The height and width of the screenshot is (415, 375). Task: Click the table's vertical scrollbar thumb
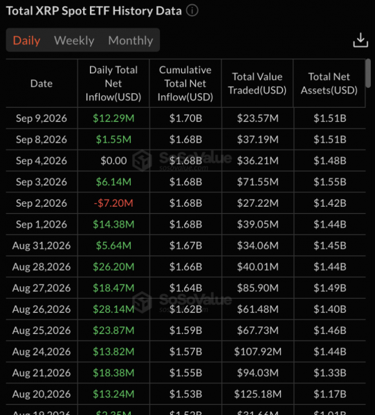pos(368,73)
